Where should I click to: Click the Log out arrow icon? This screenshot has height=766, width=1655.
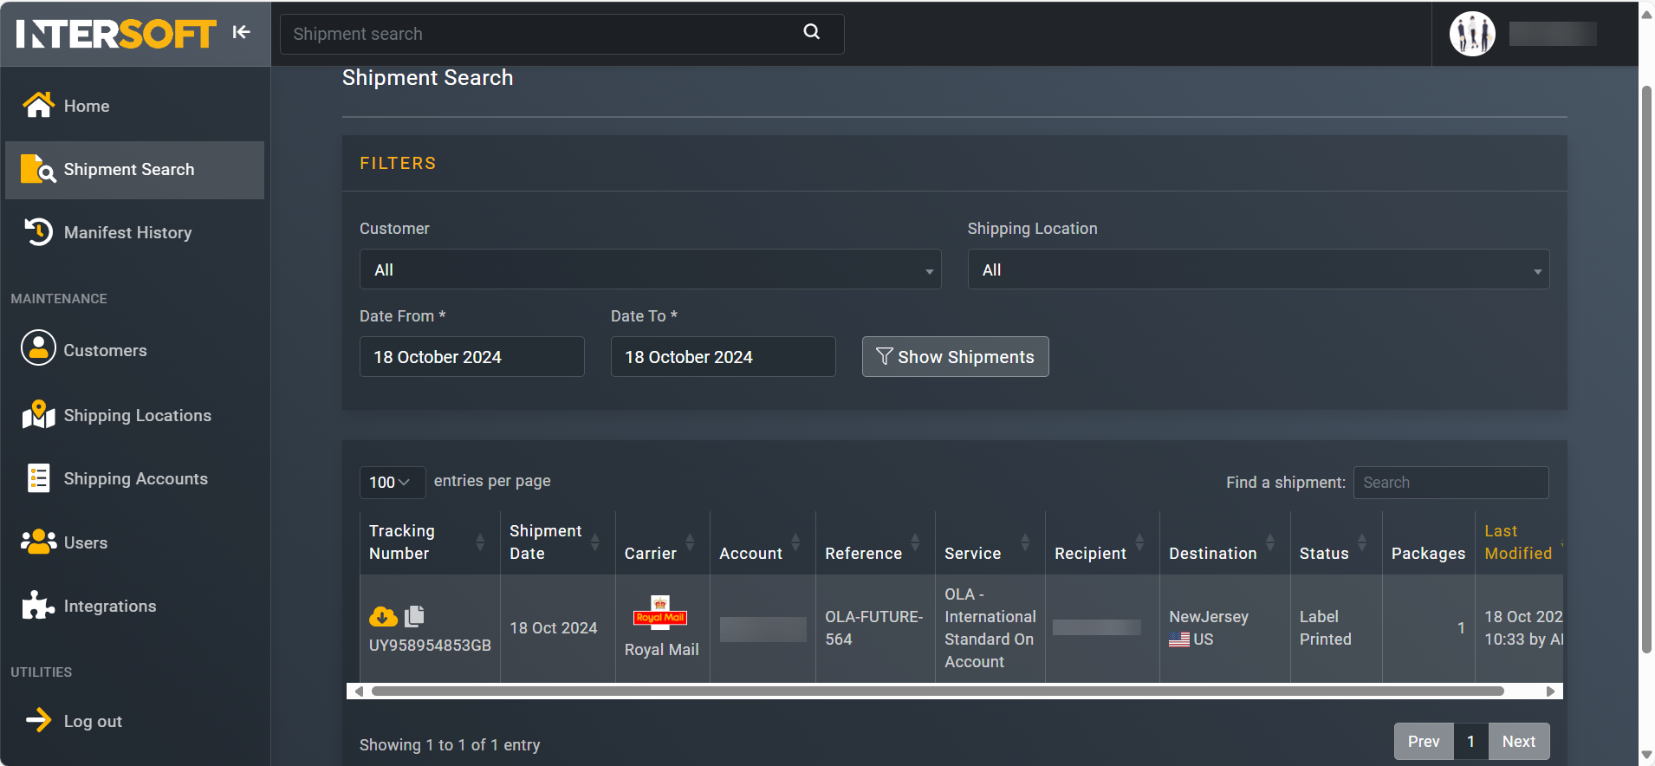[38, 719]
